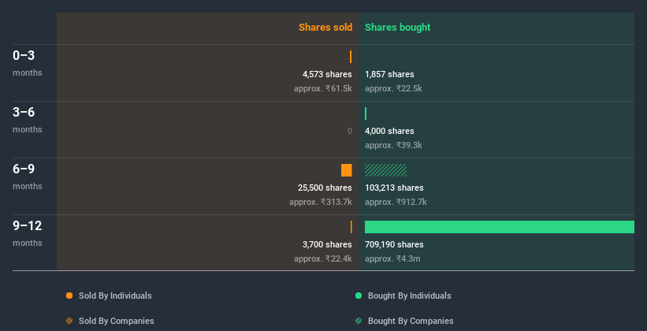Select the 3–6 months row label
Image resolution: width=647 pixels, height=331 pixels.
[28, 120]
